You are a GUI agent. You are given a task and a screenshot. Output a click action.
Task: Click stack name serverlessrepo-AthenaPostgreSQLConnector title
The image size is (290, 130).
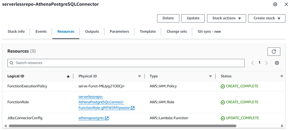50,4
